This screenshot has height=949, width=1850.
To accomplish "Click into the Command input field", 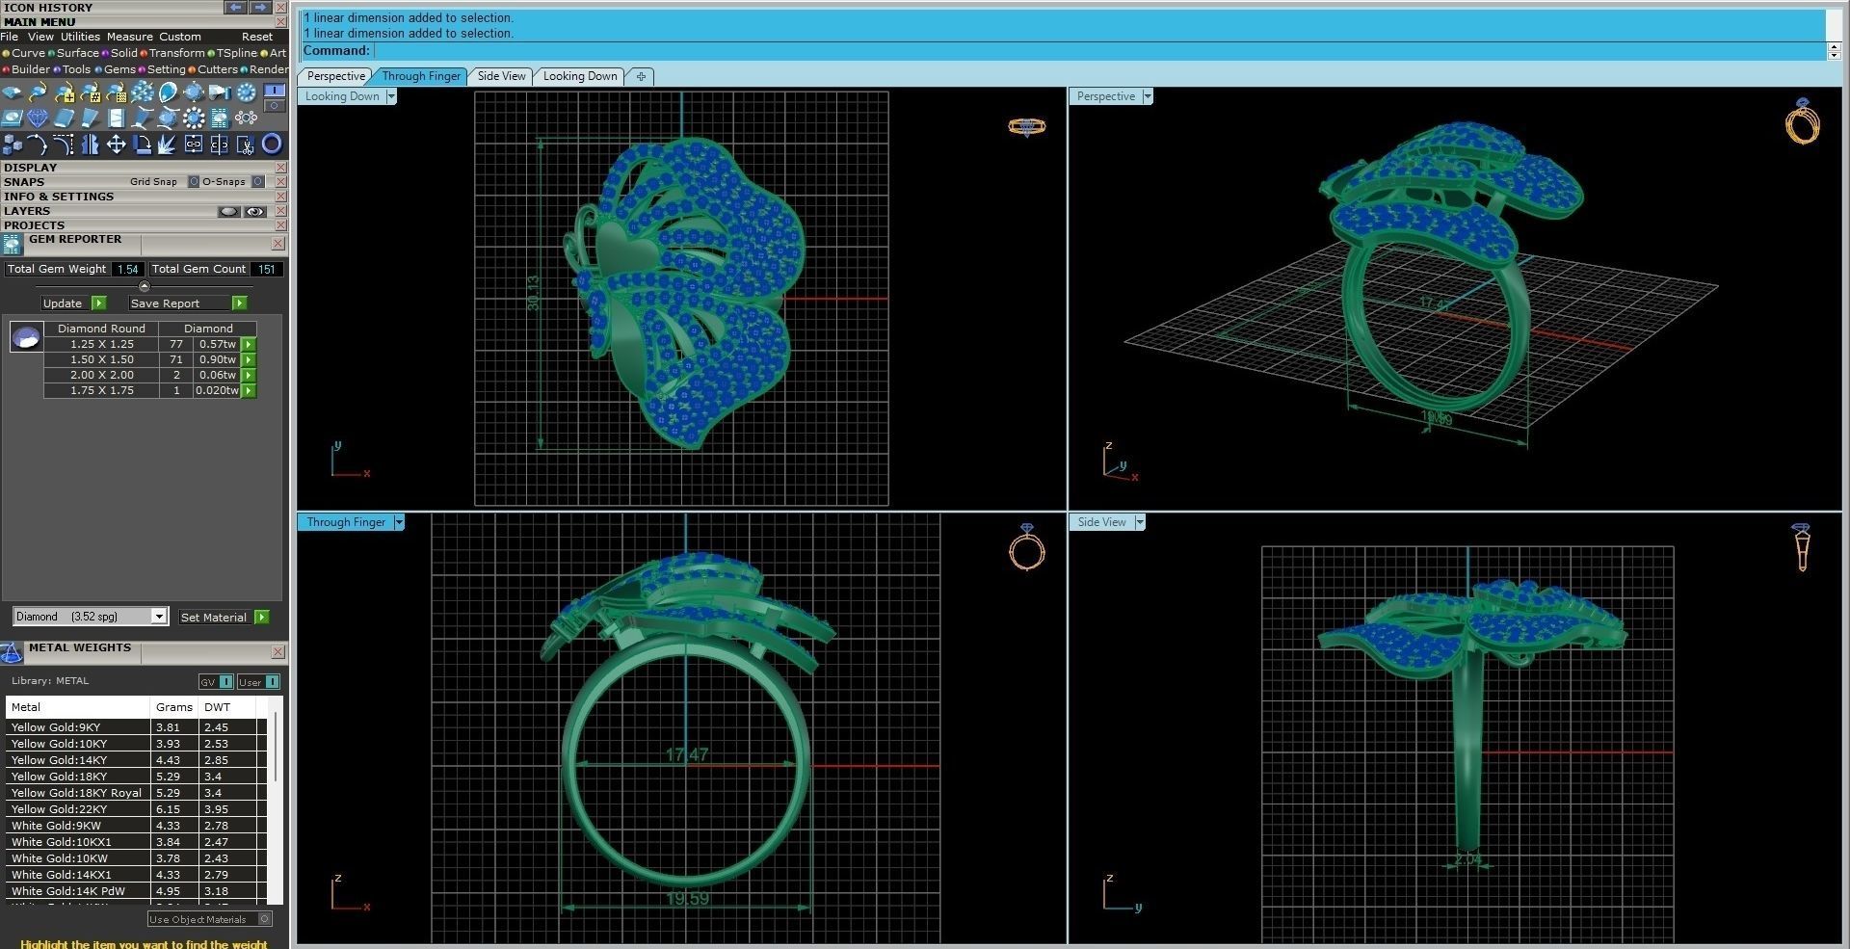I will coord(1099,51).
